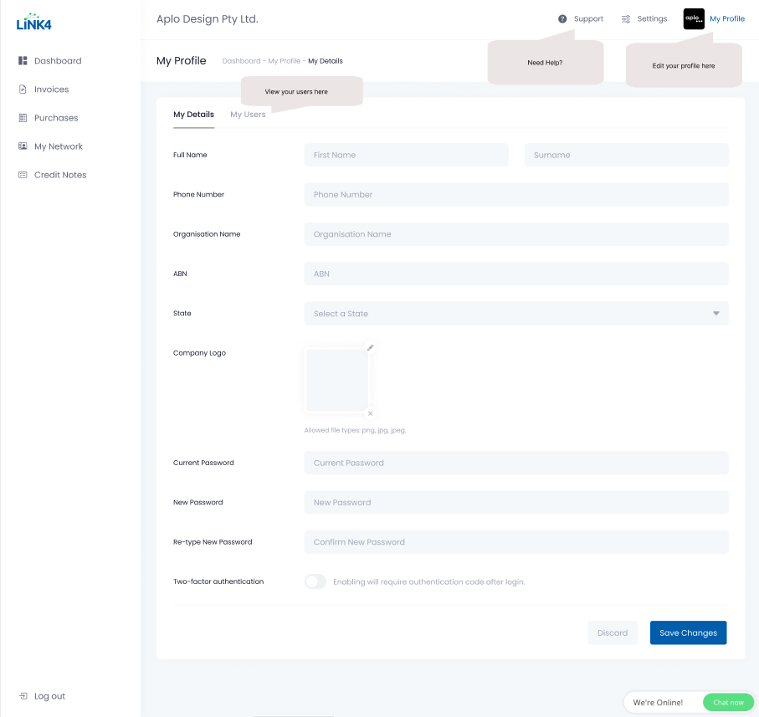The height and width of the screenshot is (717, 759).
Task: Click the Chat now button
Action: point(728,703)
